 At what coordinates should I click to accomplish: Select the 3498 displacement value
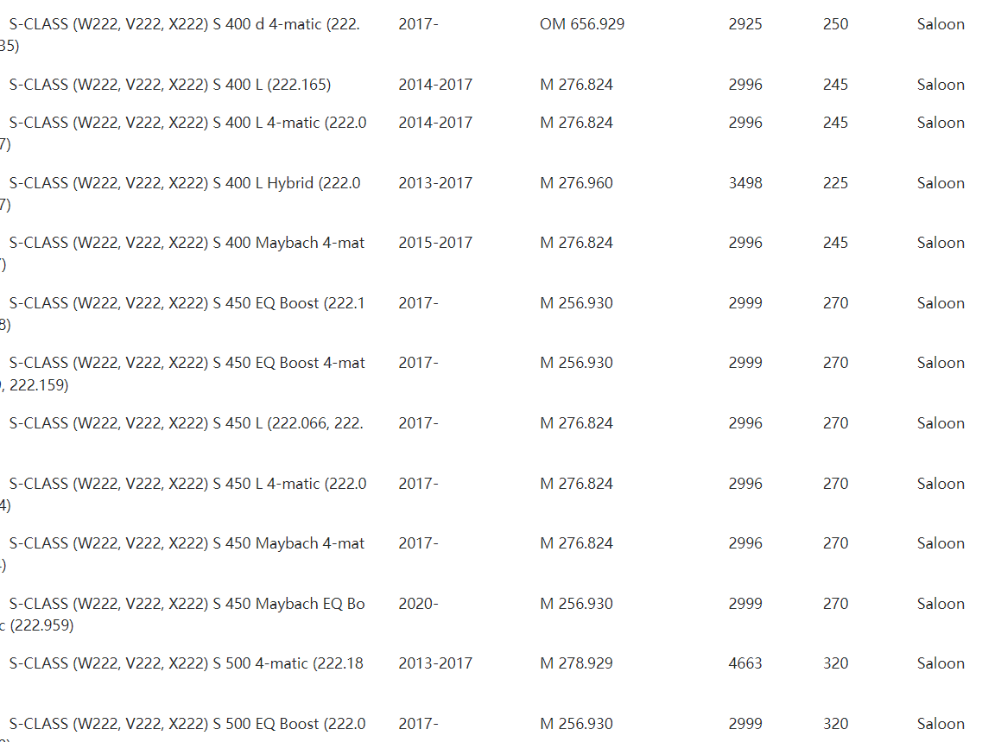744,183
